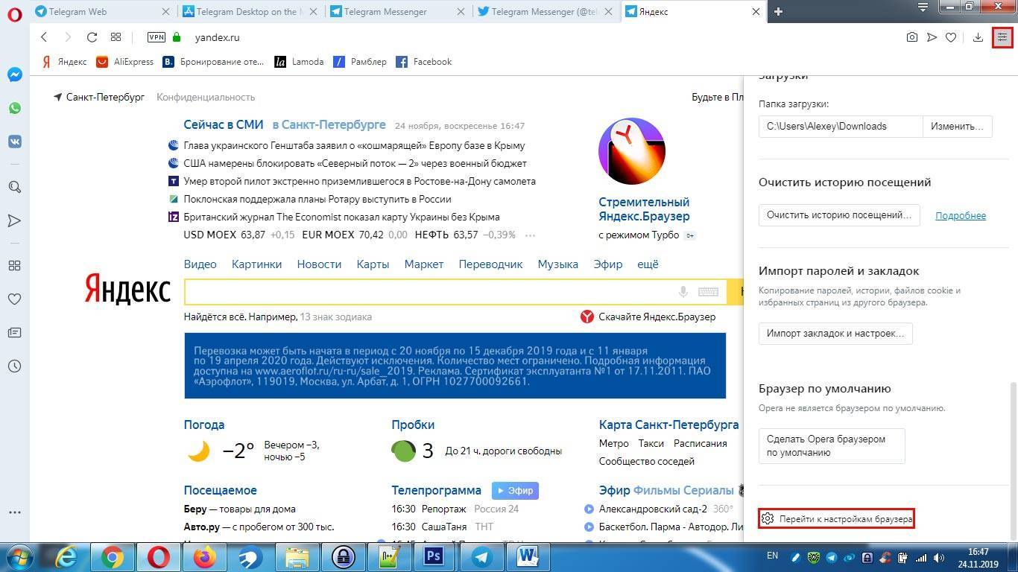This screenshot has height=572, width=1018.
Task: Click 'Перейти к настройкам браузера' link
Action: (x=836, y=519)
